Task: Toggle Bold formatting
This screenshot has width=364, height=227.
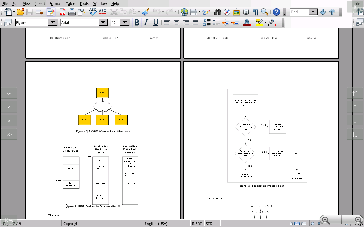Action: tap(137, 22)
